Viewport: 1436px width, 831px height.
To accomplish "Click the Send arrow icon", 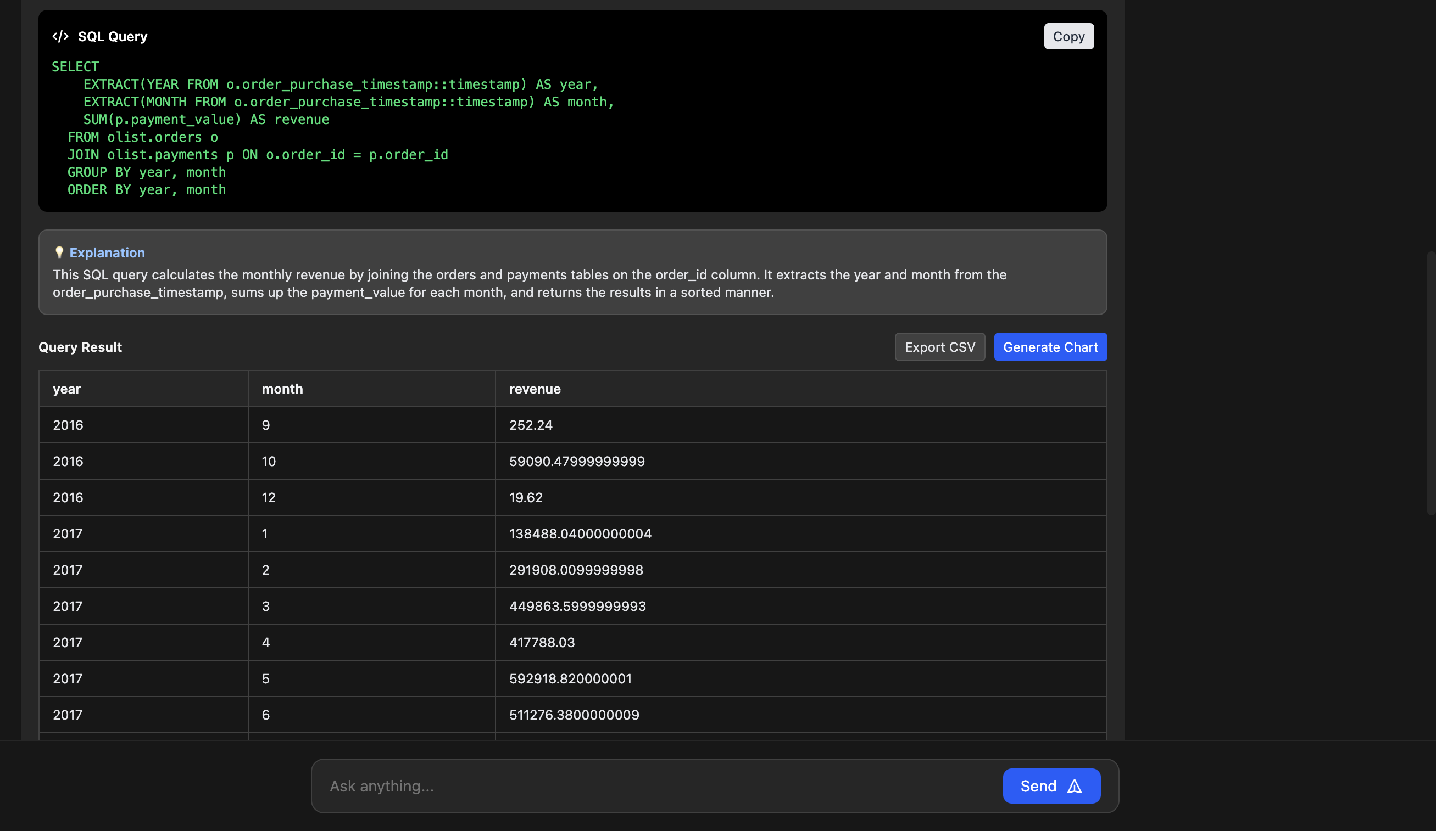I will pyautogui.click(x=1074, y=786).
